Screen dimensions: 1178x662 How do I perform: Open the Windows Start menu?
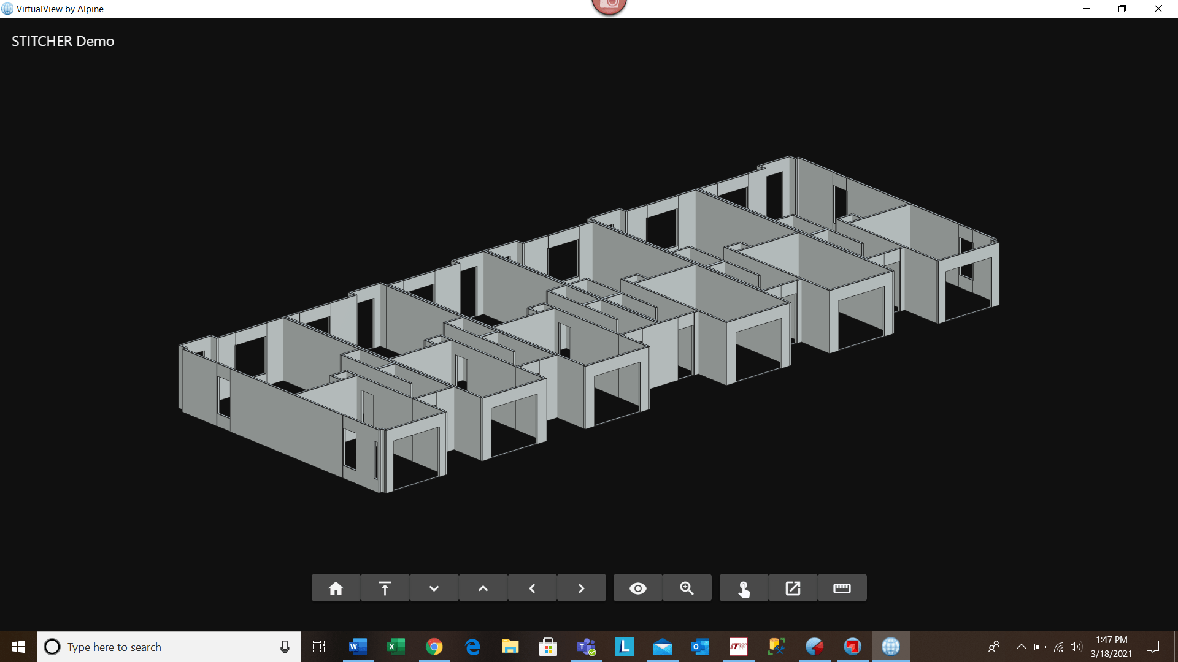point(18,647)
